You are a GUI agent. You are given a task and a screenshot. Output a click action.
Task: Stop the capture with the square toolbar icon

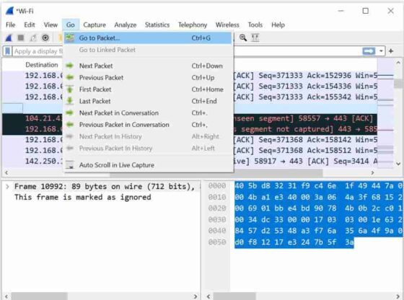[21, 37]
